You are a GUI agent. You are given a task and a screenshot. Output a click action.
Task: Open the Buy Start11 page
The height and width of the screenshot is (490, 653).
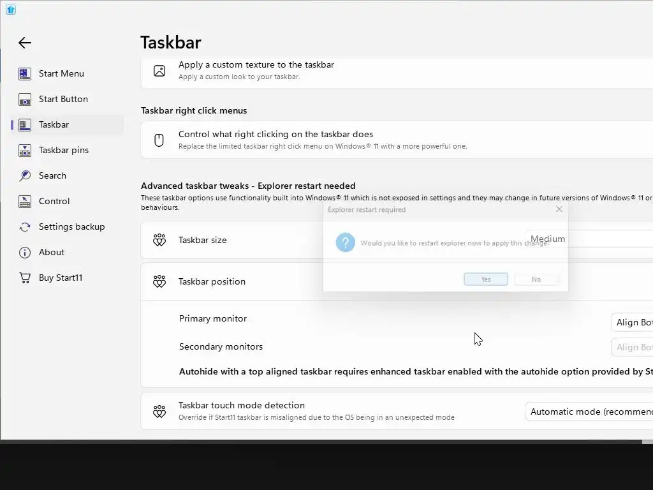tap(66, 278)
